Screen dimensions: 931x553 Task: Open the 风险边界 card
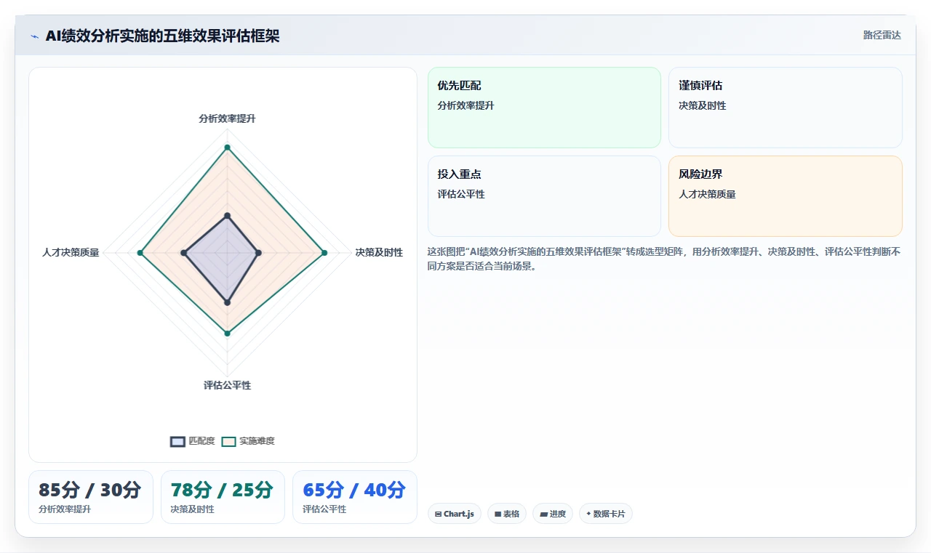click(x=786, y=196)
